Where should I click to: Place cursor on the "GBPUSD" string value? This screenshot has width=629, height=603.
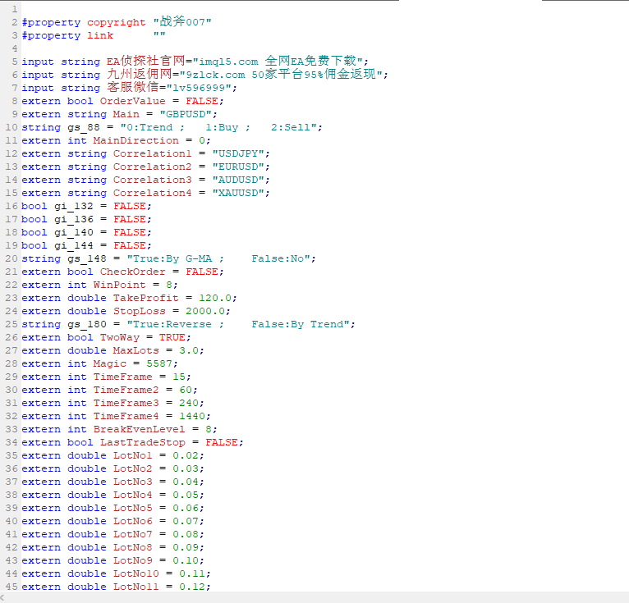pyautogui.click(x=191, y=114)
